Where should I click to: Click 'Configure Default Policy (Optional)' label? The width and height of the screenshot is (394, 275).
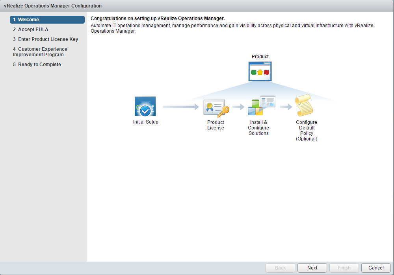(x=307, y=131)
